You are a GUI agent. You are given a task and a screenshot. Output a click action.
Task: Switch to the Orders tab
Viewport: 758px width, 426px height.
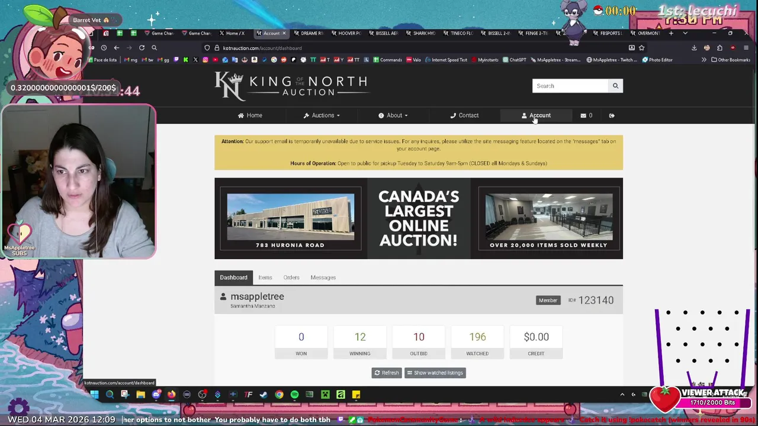[291, 277]
